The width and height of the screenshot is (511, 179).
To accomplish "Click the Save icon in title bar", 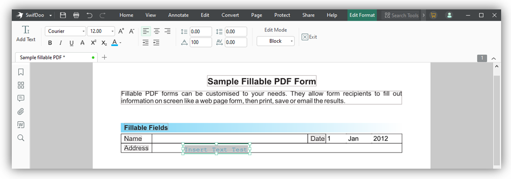I will click(63, 15).
